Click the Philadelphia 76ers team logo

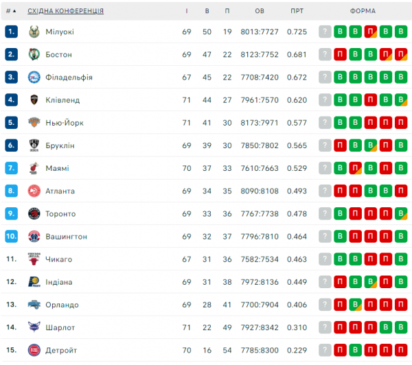pyautogui.click(x=34, y=77)
